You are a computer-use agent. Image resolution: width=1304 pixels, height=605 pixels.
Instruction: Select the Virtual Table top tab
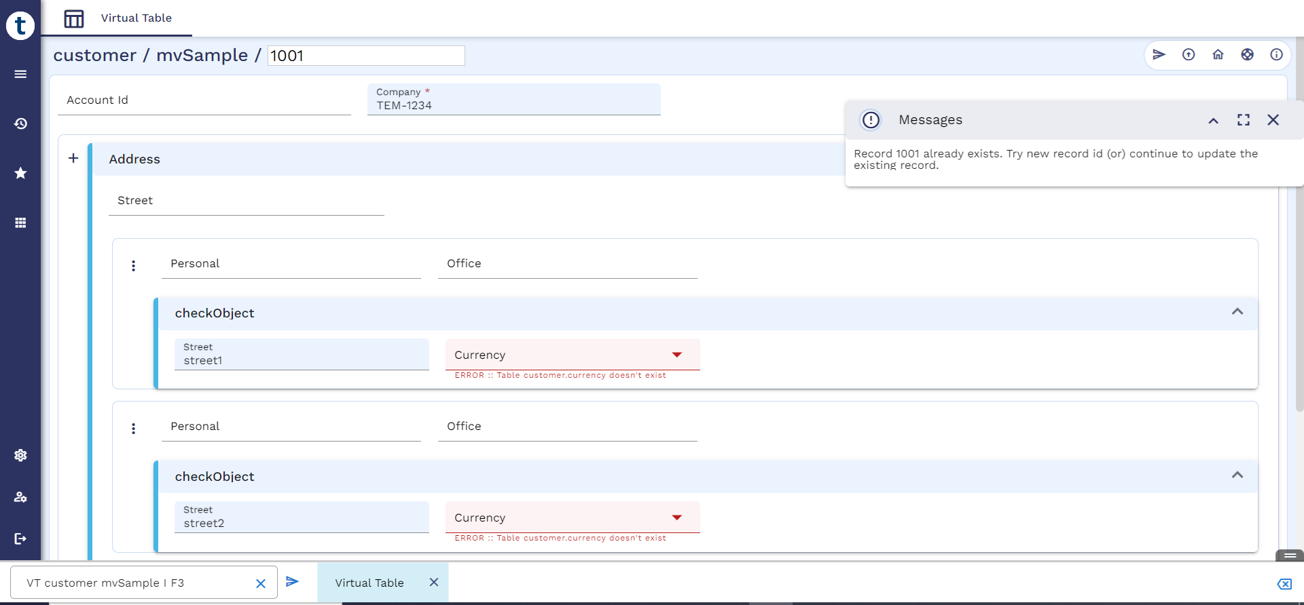click(136, 18)
